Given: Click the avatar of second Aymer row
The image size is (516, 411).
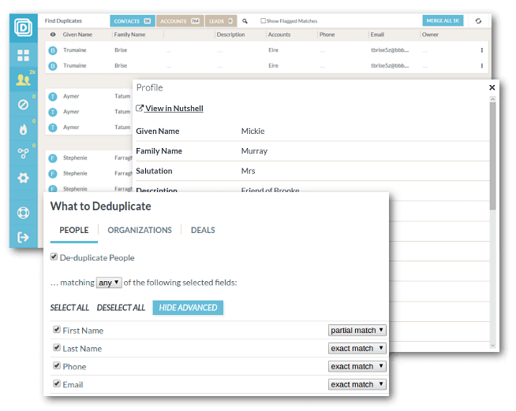Looking at the screenshot, I should click(53, 112).
